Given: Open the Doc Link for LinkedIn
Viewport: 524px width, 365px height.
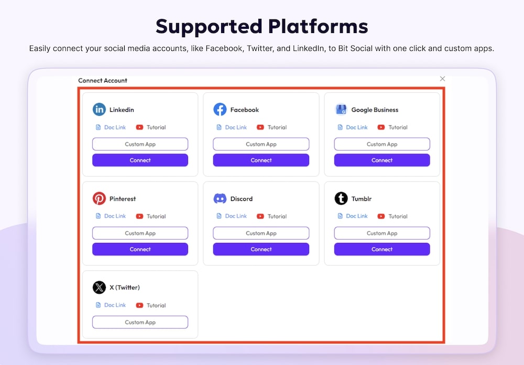Looking at the screenshot, I should coord(111,127).
